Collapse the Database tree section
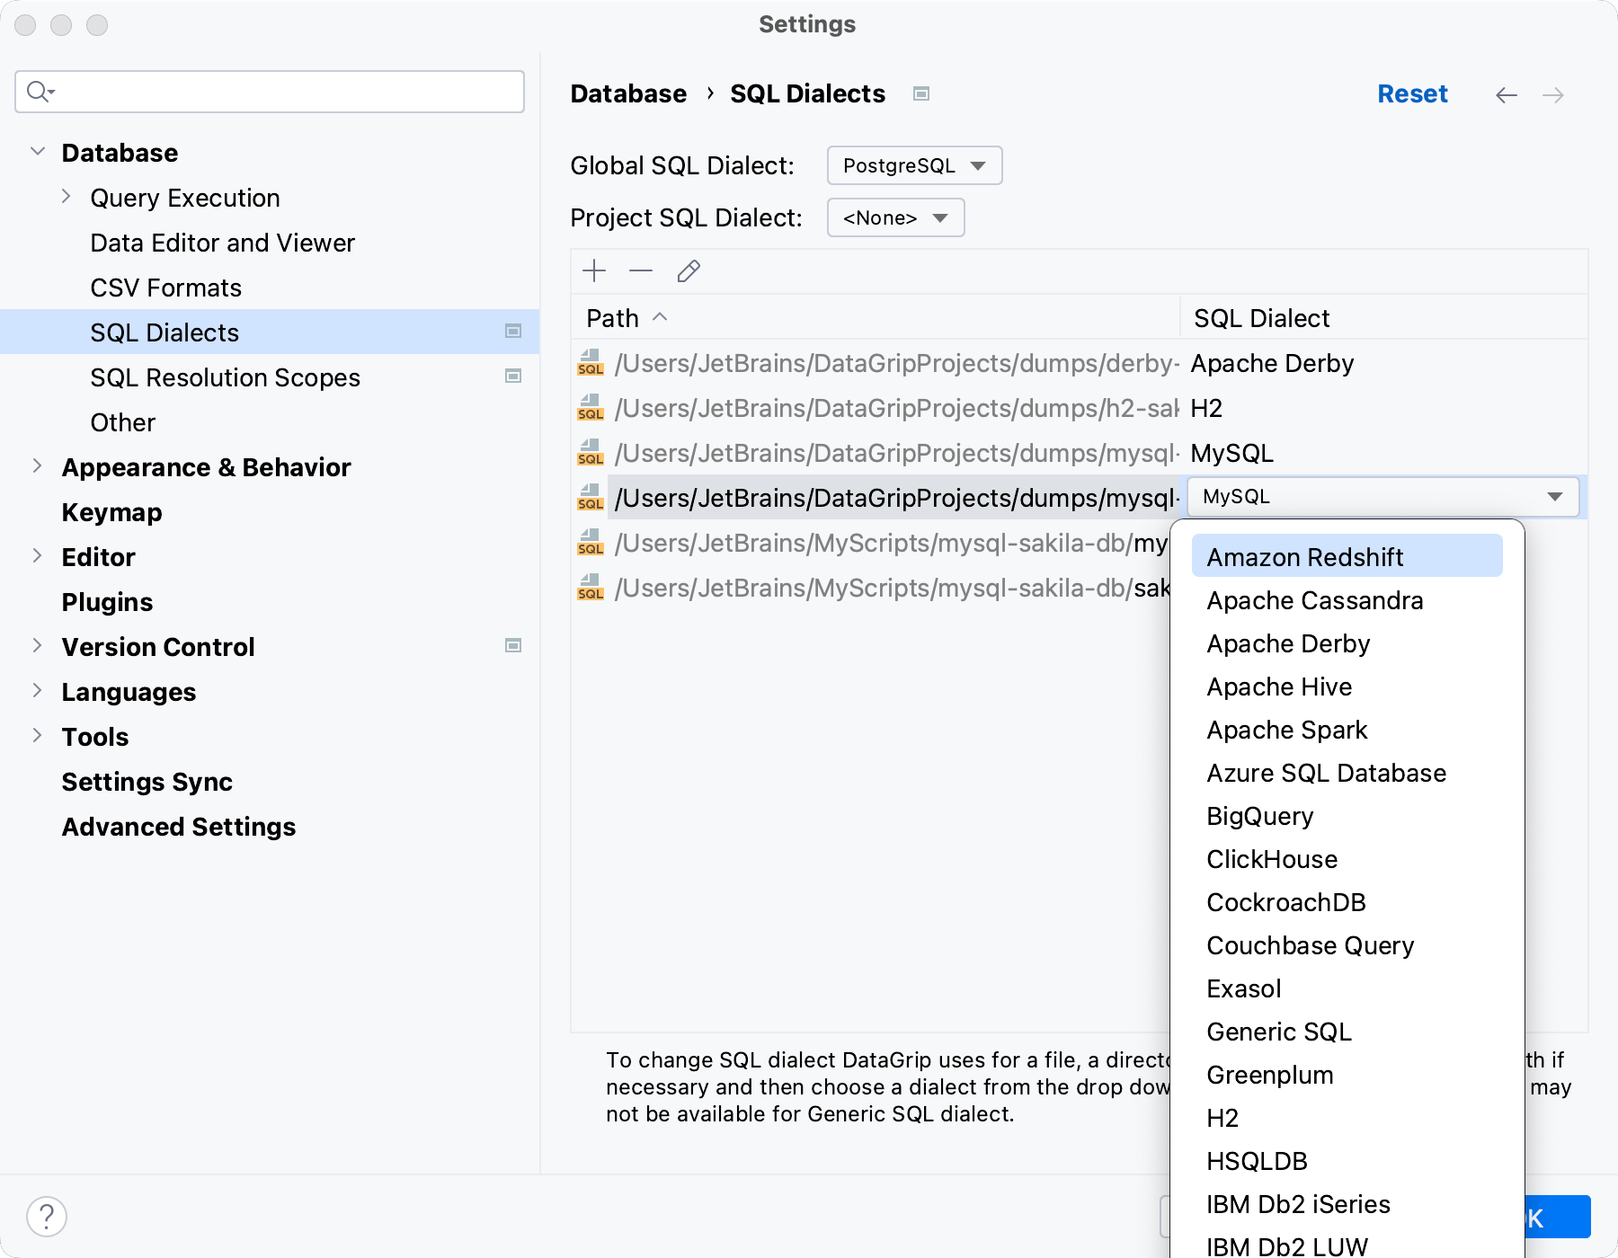1618x1258 pixels. (x=38, y=152)
